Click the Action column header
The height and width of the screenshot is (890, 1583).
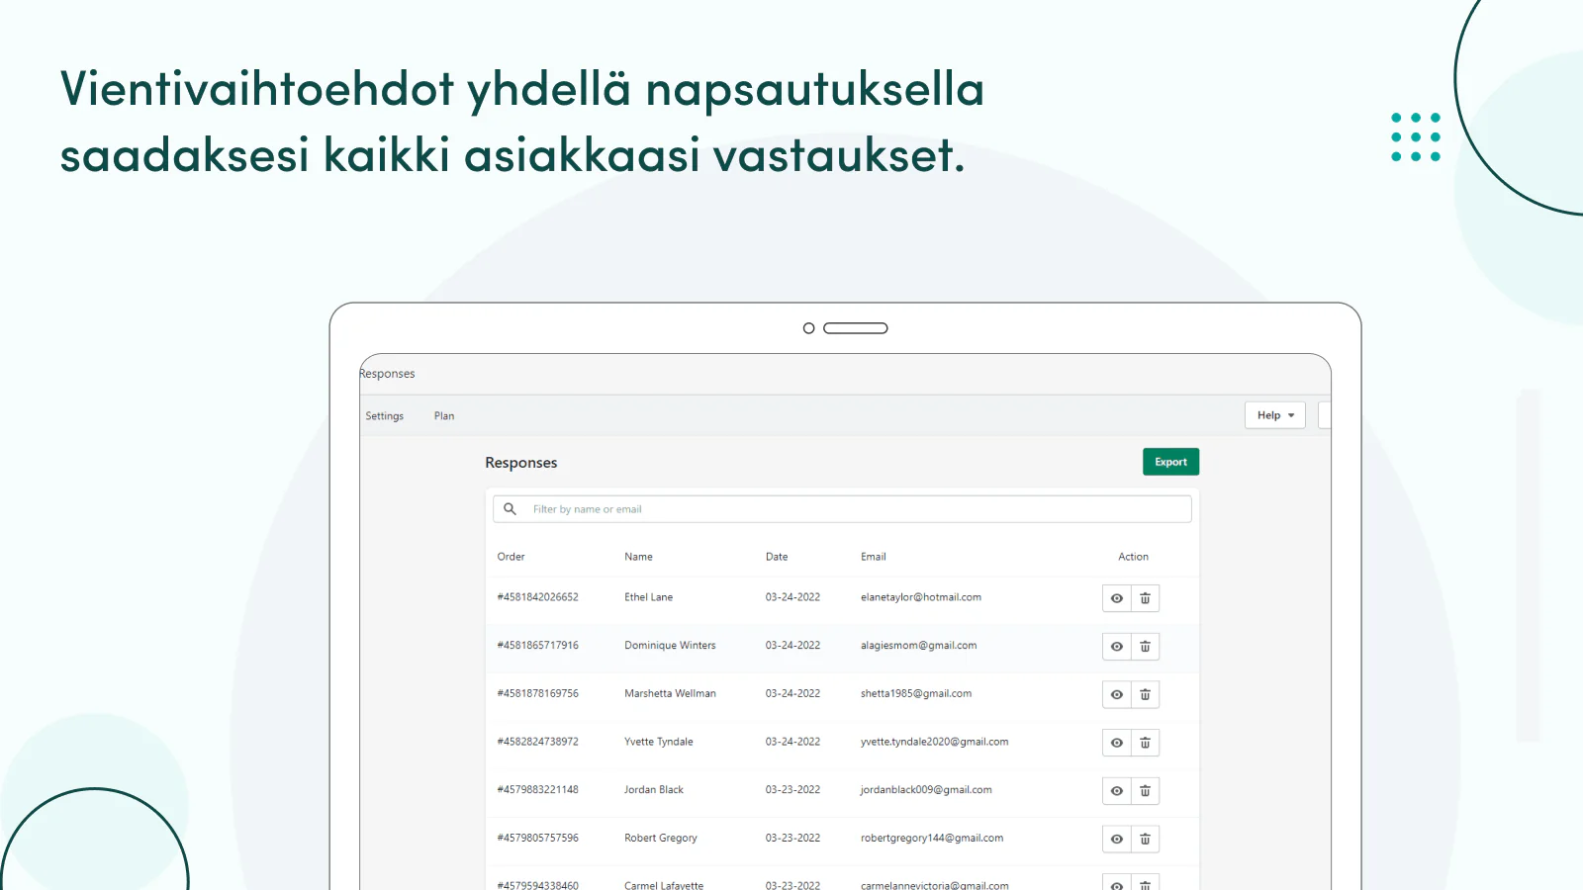point(1133,557)
